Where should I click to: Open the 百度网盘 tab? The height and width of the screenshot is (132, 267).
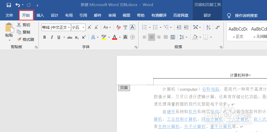181,15
